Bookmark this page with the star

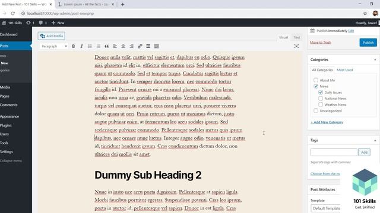[365, 14]
